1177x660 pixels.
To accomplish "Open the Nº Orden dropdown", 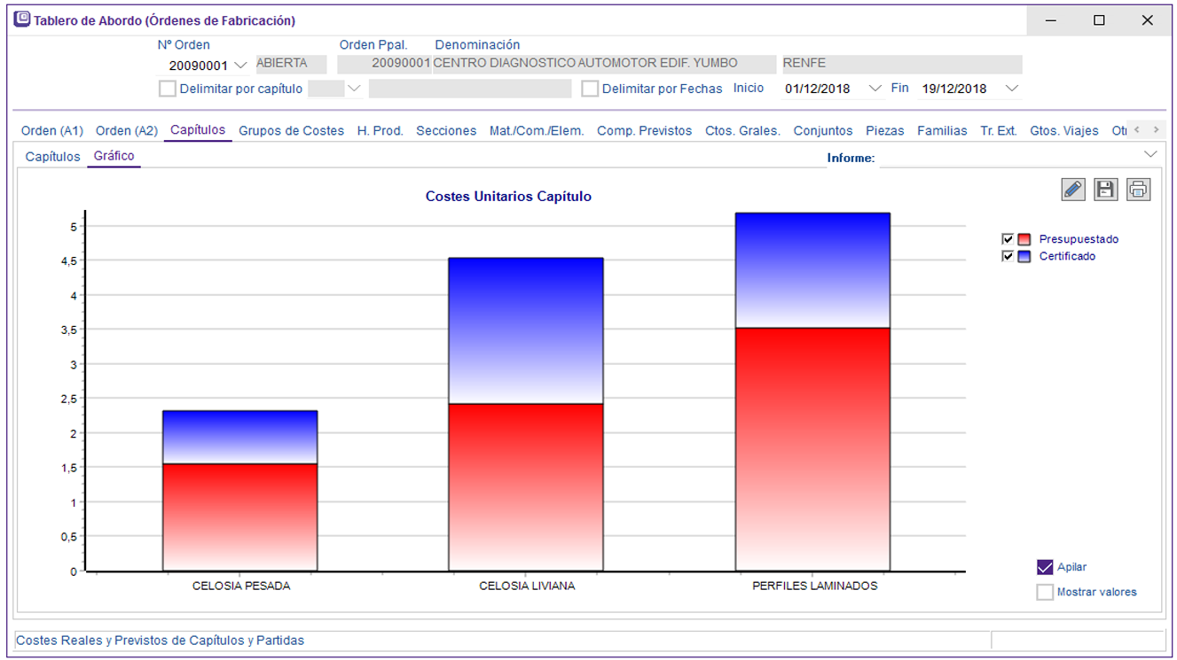I will [x=240, y=66].
